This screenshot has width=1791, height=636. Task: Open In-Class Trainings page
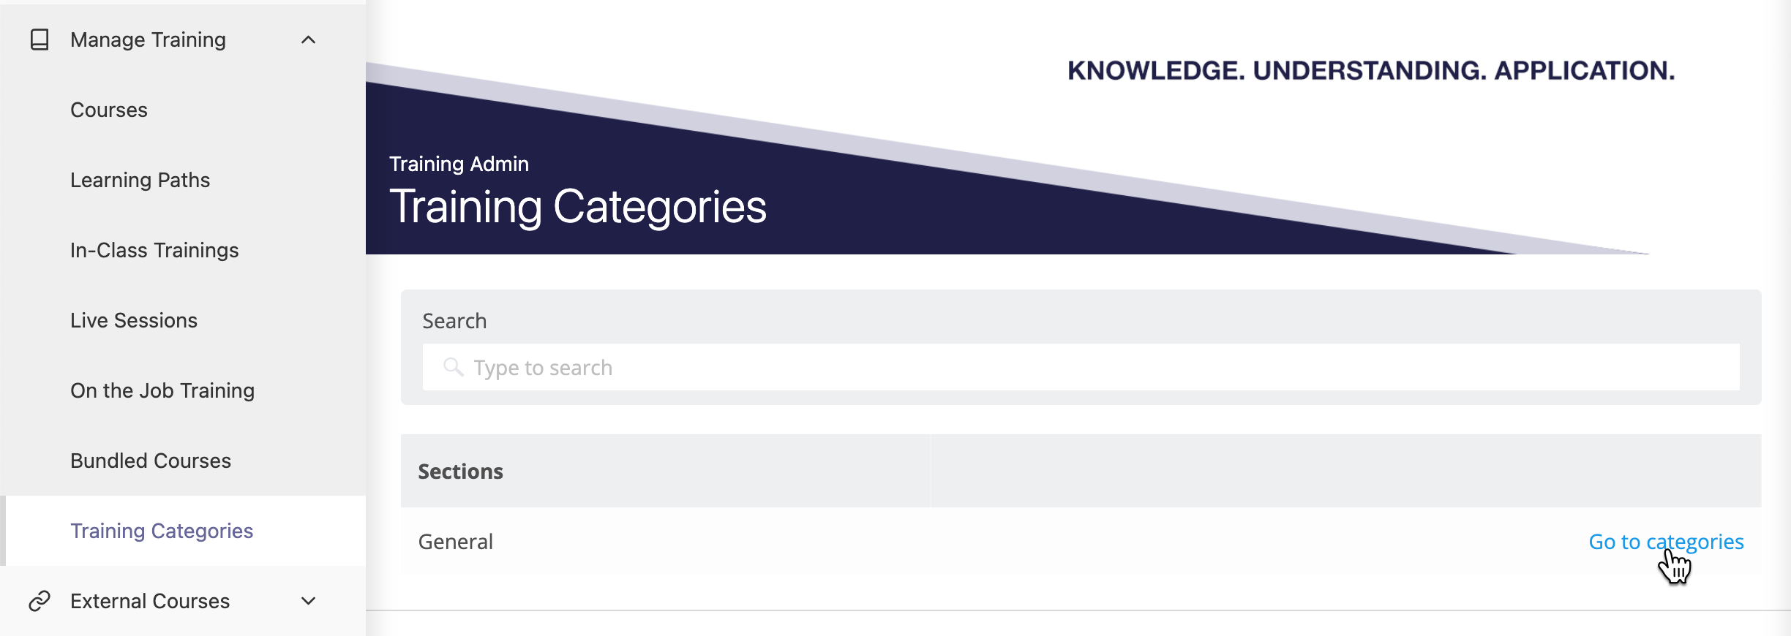pyautogui.click(x=154, y=250)
